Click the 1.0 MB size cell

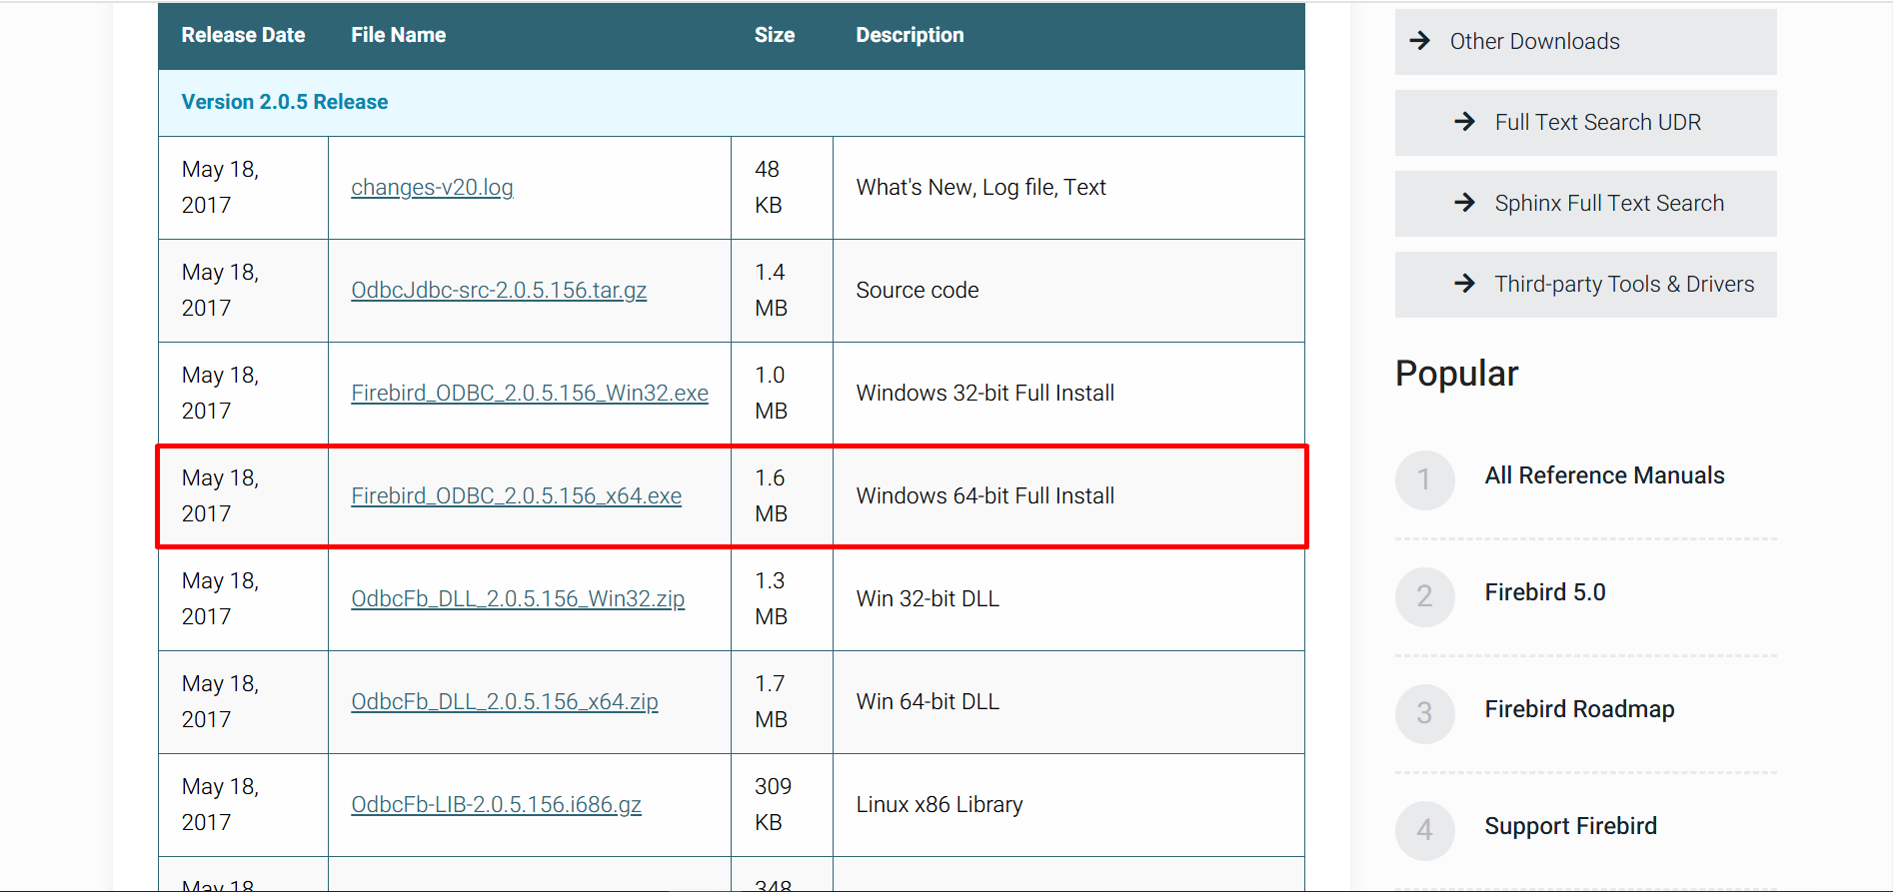tap(782, 394)
